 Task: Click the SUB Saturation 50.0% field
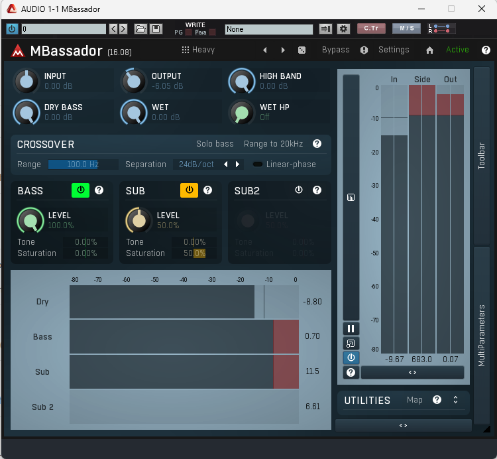[x=194, y=253]
